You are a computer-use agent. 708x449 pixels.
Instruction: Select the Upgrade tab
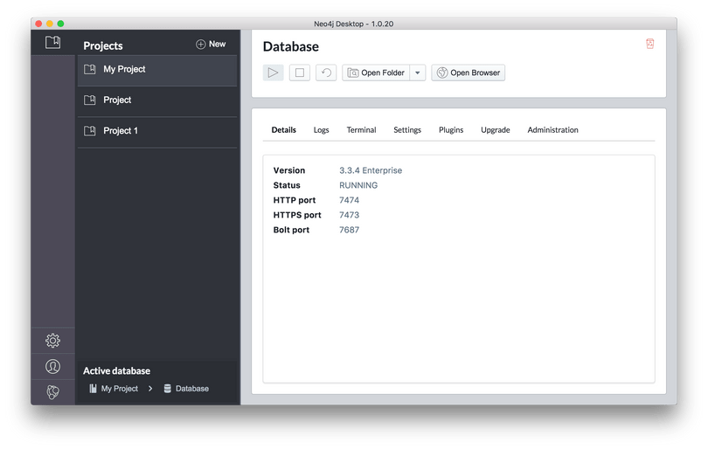[496, 130]
